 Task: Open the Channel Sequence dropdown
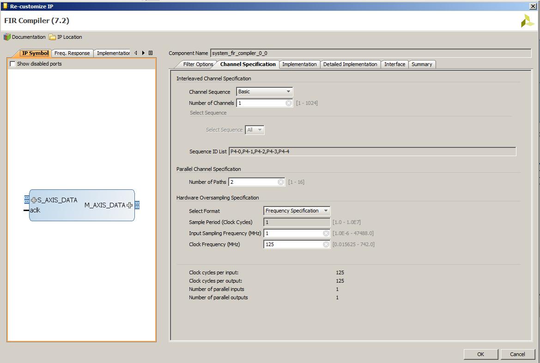[264, 91]
